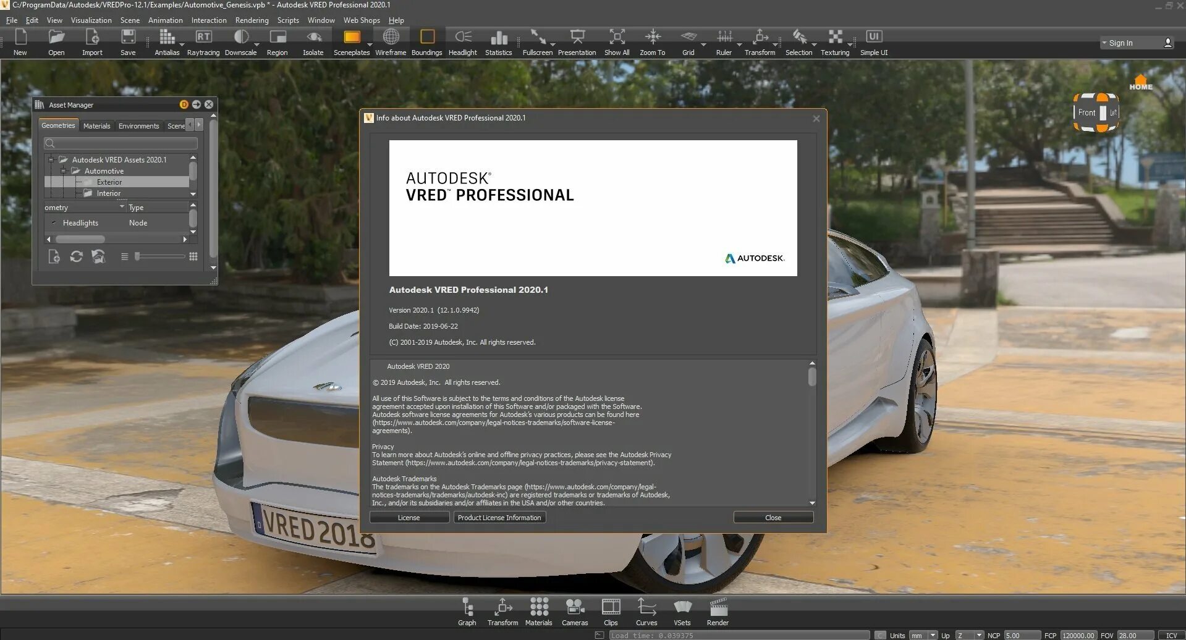The width and height of the screenshot is (1186, 640).
Task: Switch to the Environments tab in Asset Manager
Action: pyautogui.click(x=138, y=125)
